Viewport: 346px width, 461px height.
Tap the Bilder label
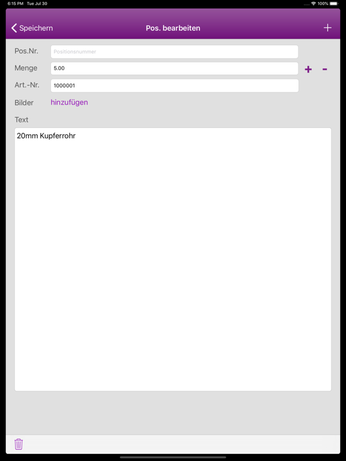coord(24,103)
